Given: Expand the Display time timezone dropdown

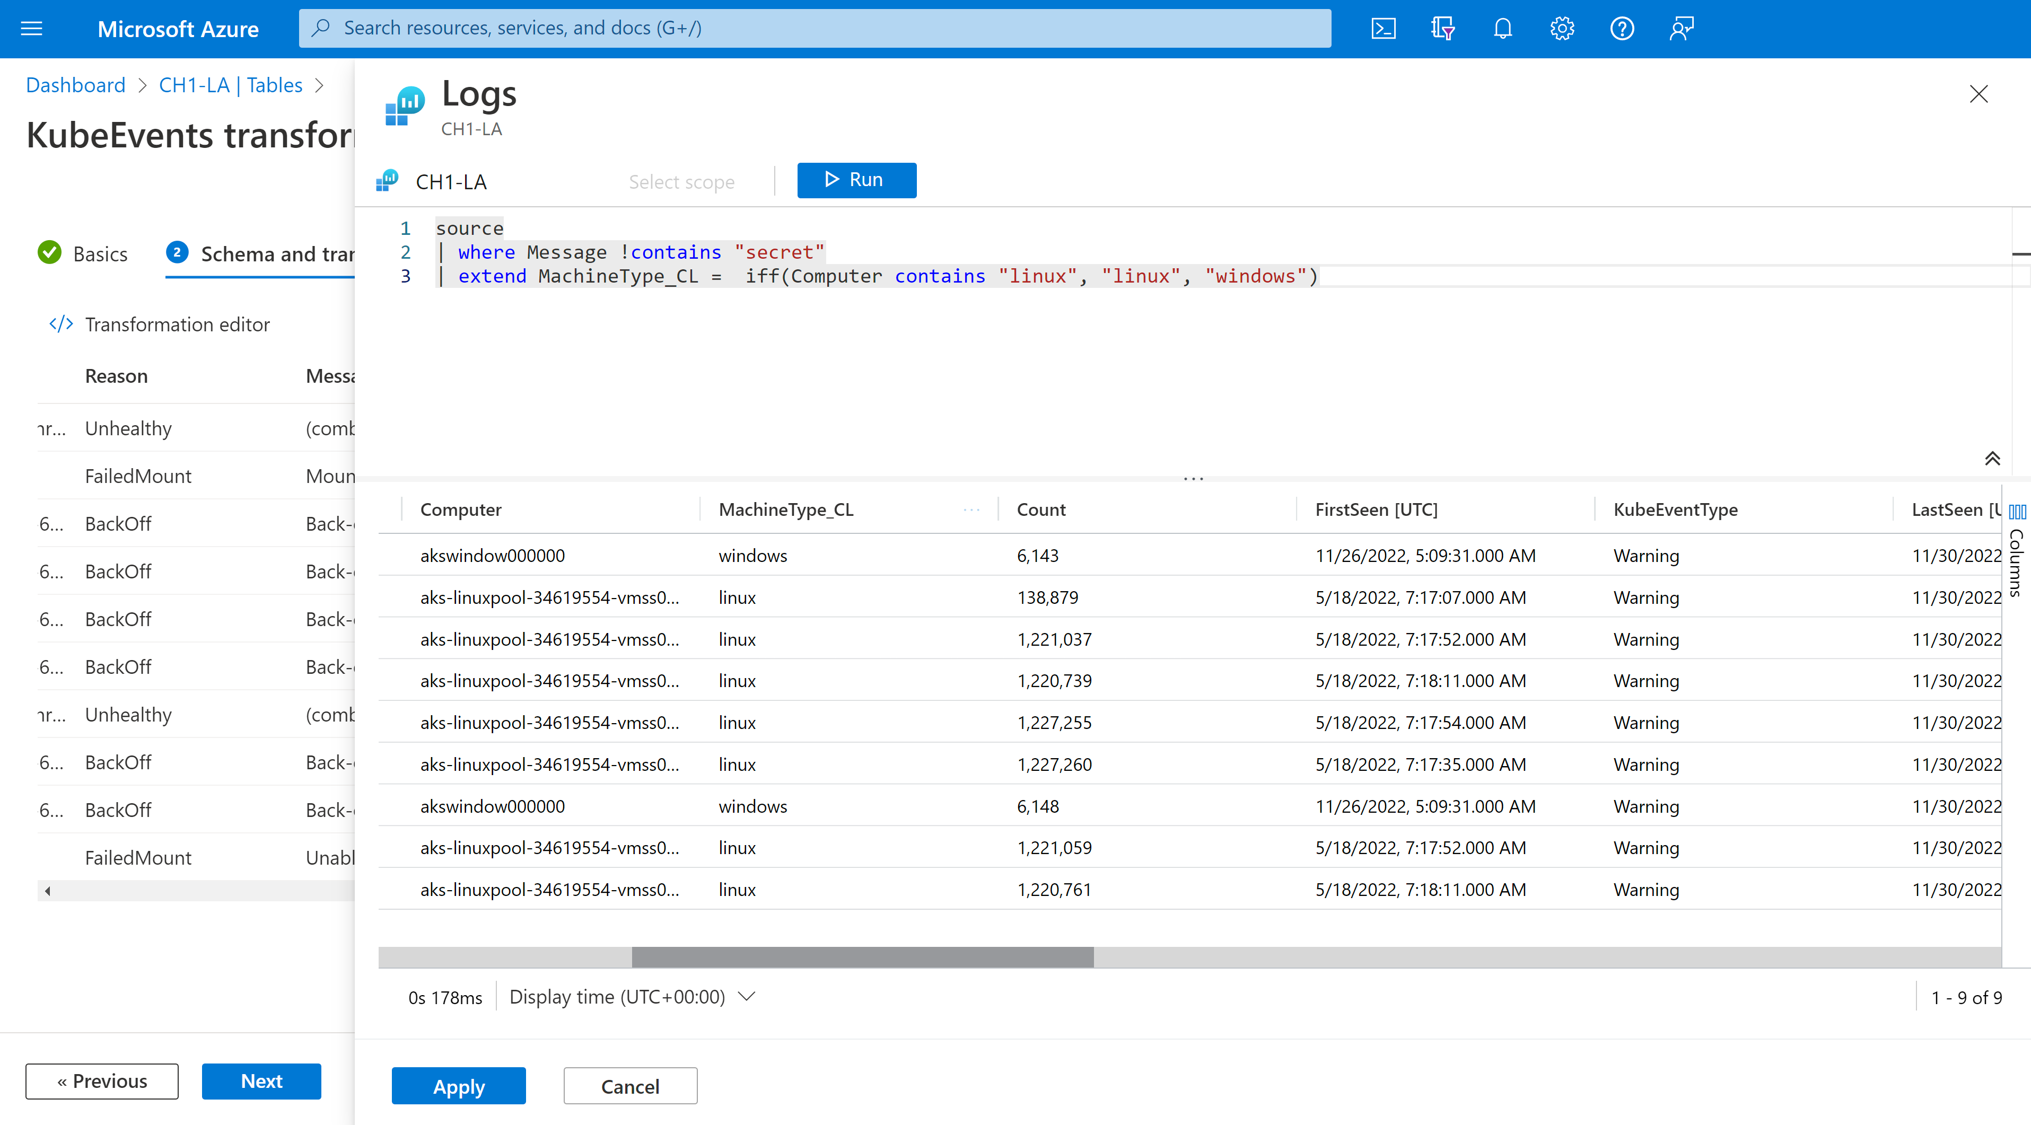Looking at the screenshot, I should (747, 997).
